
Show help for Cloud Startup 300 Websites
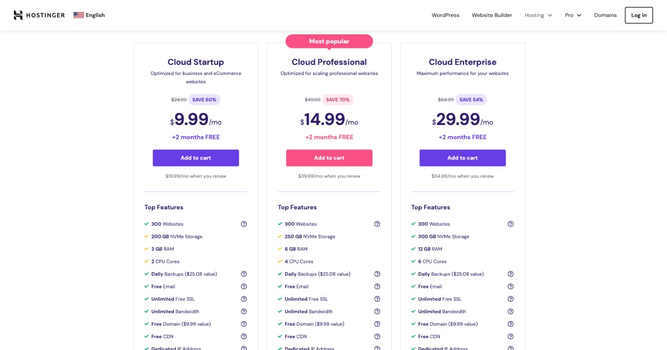[x=243, y=224]
